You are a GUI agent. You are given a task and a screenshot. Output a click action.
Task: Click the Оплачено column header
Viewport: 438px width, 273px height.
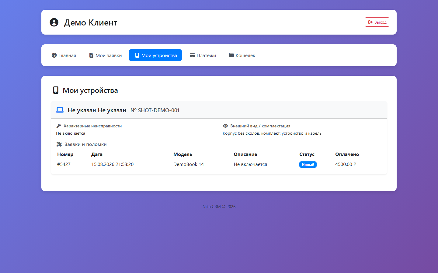tap(347, 154)
